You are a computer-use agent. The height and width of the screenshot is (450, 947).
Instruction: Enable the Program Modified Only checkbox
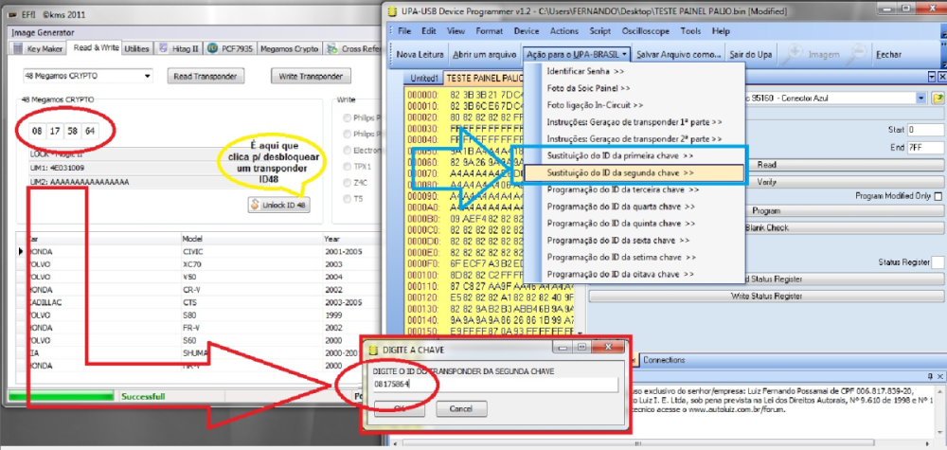[938, 196]
